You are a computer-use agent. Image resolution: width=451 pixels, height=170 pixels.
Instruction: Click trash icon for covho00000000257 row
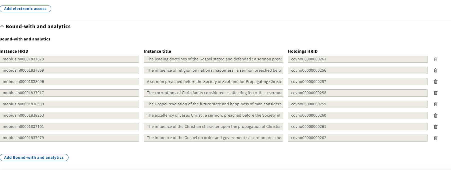click(x=435, y=82)
